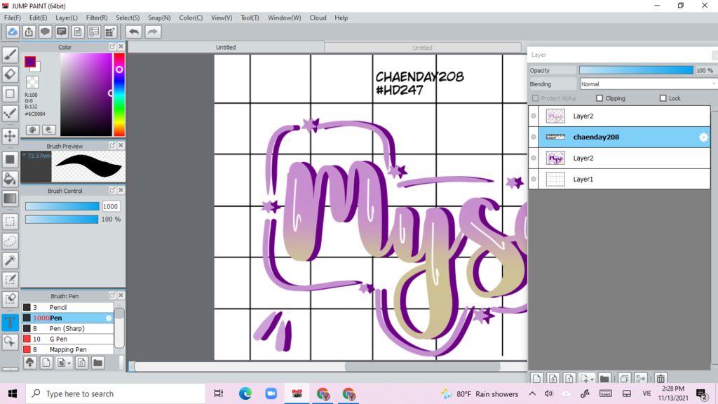Choose the Gradient tool

coord(10,198)
